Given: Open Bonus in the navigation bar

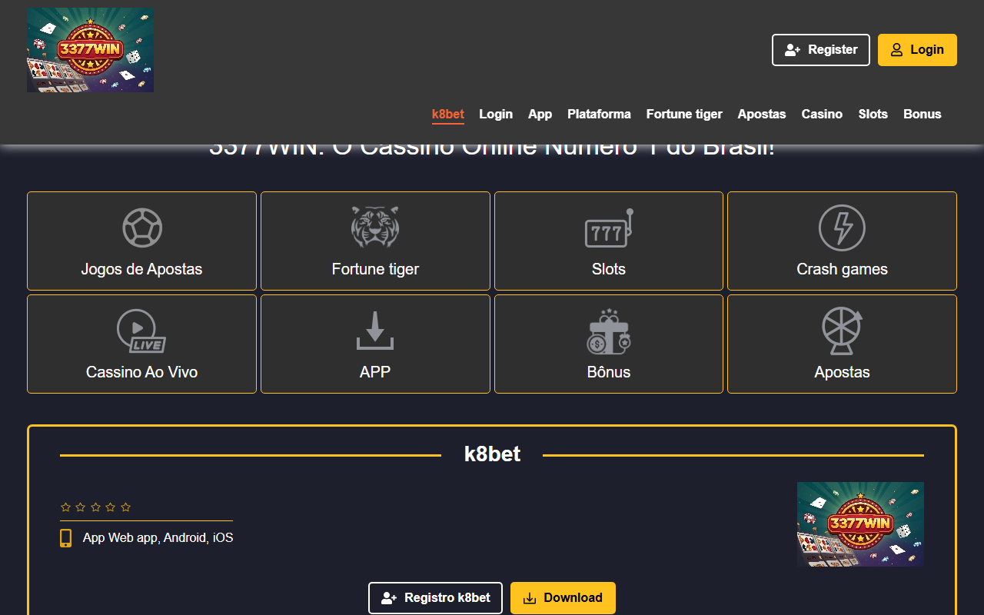Looking at the screenshot, I should click(922, 114).
